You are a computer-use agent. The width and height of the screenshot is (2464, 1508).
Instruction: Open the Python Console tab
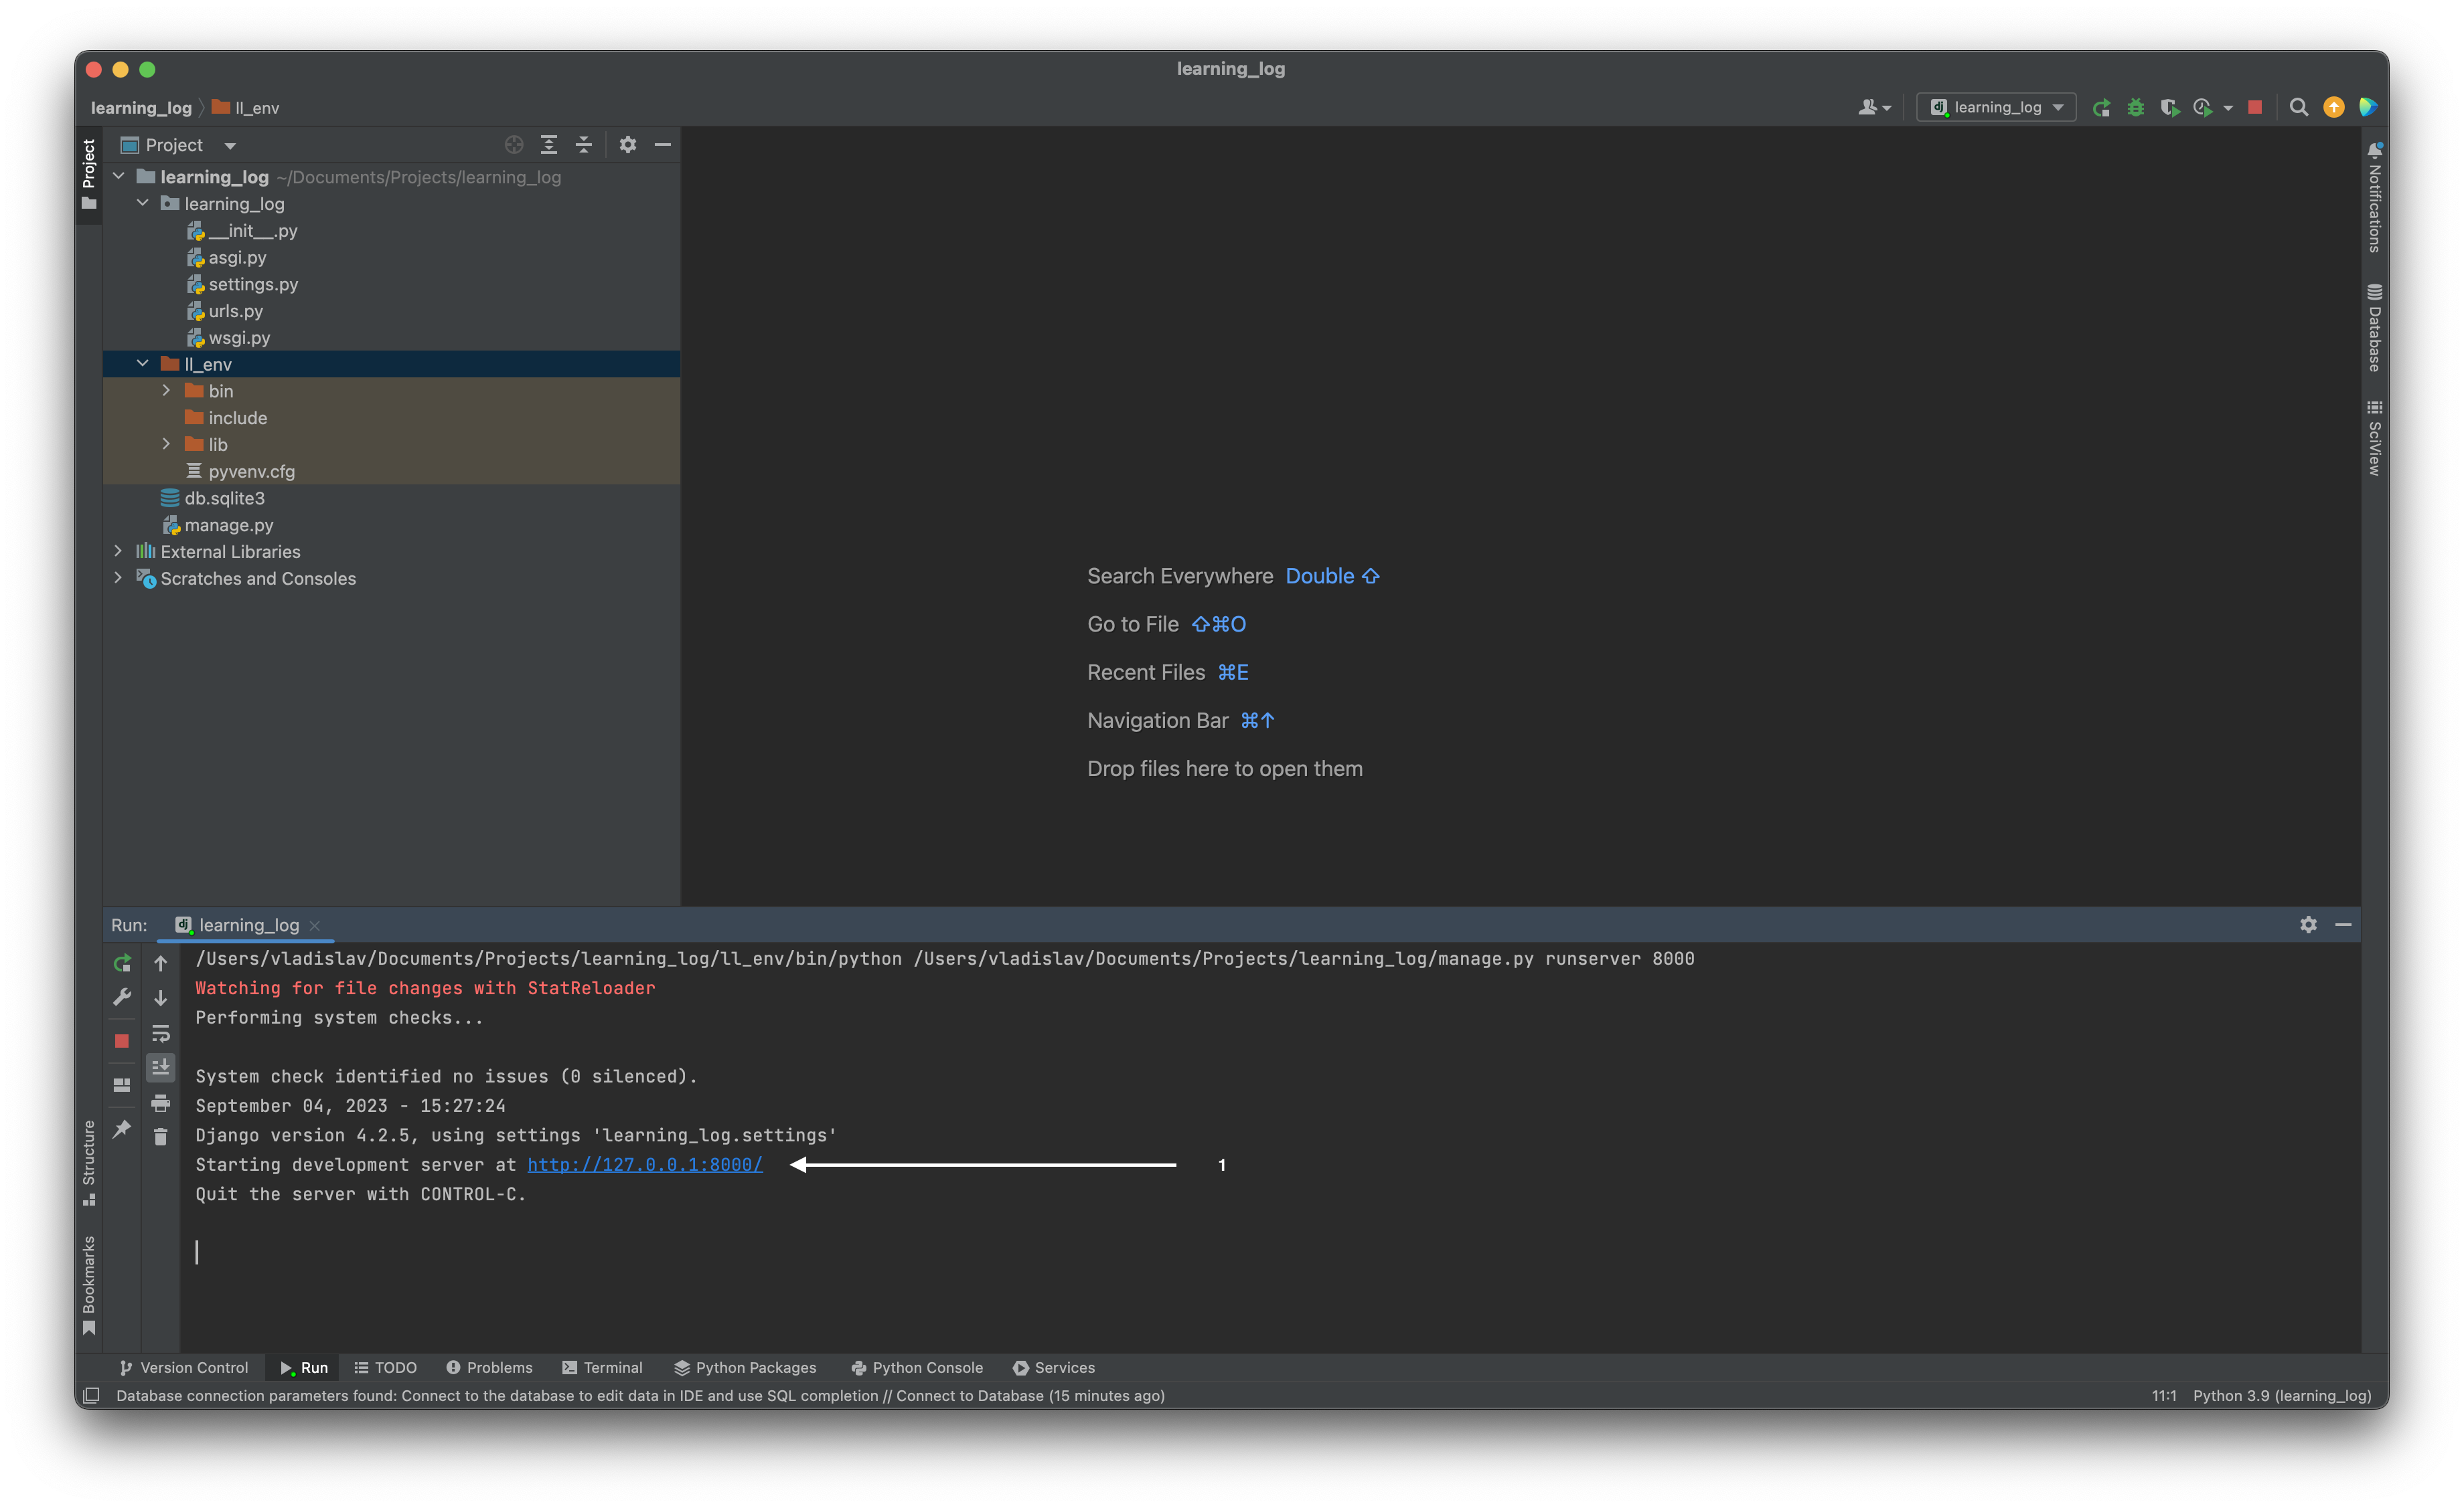(917, 1367)
